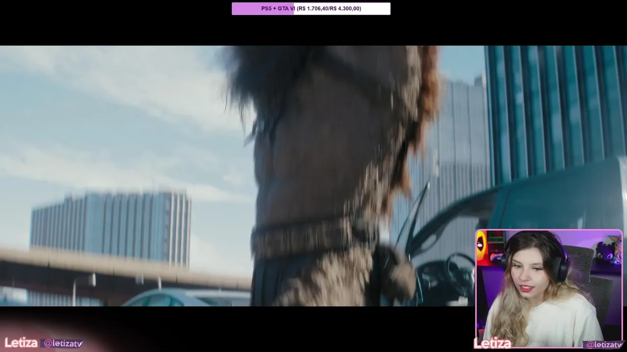Click the movie video being watched

point(313,176)
